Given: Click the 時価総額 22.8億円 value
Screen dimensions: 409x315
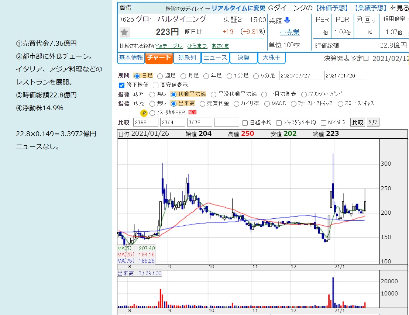Looking at the screenshot, I should [393, 46].
